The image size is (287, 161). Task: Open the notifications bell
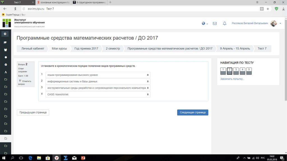224,24
